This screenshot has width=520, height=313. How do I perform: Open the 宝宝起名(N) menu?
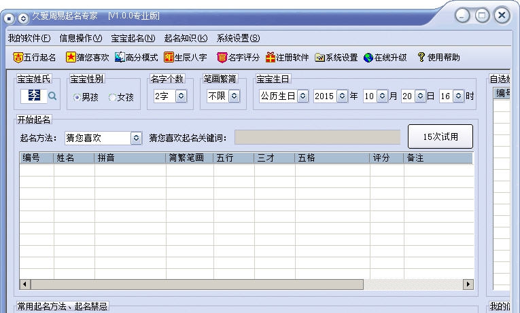[x=133, y=38]
